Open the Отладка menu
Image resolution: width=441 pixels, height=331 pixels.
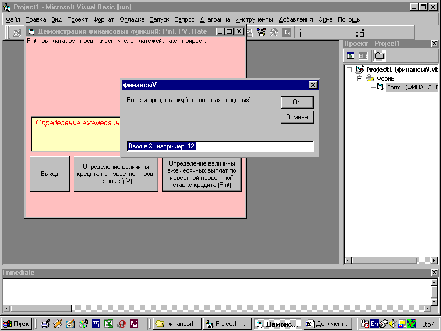click(132, 19)
